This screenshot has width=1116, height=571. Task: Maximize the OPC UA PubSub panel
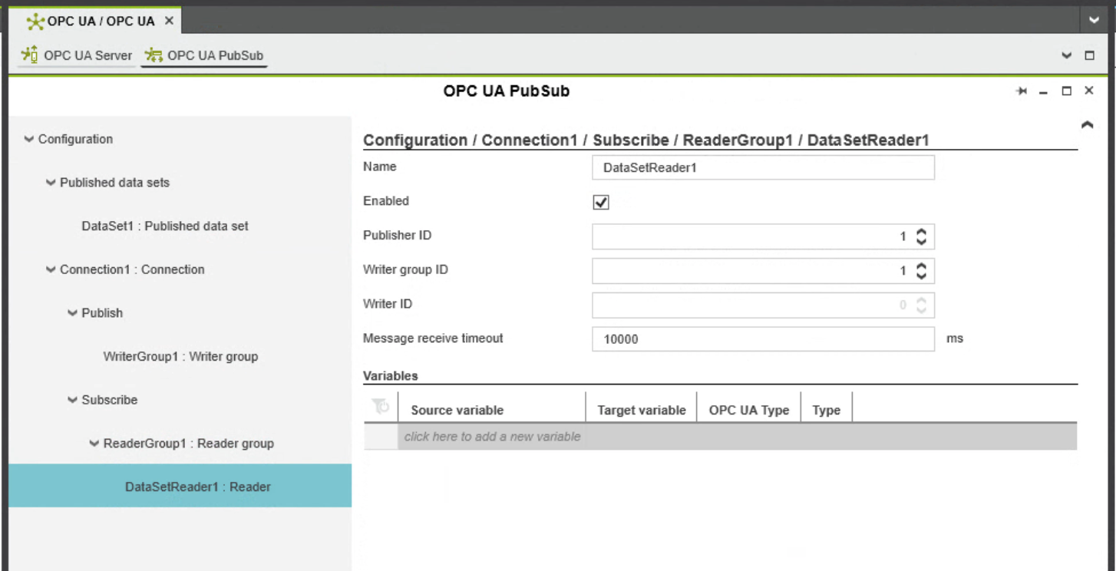[1066, 91]
